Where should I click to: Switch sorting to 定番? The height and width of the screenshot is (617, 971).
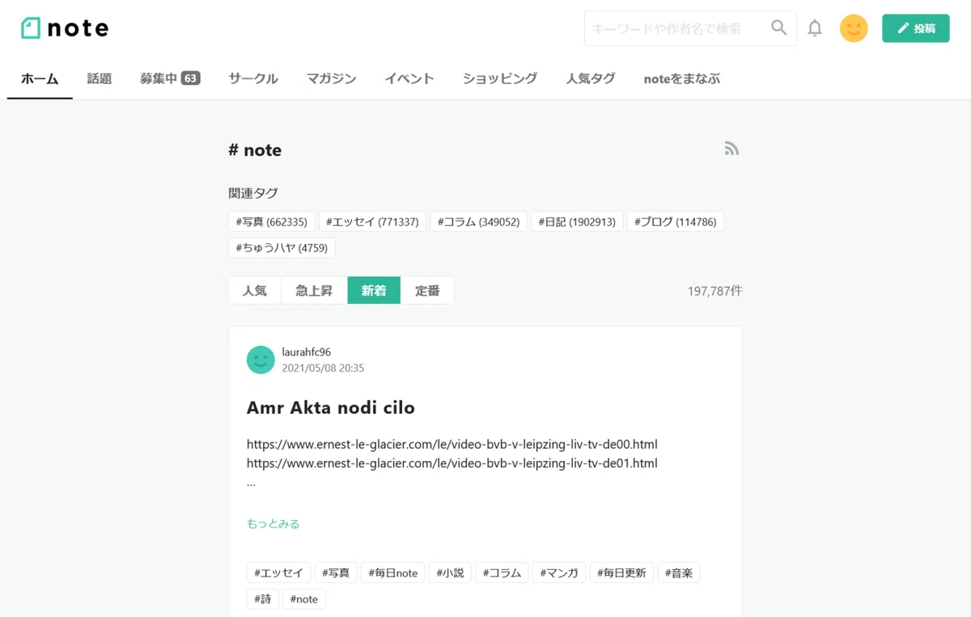click(427, 290)
